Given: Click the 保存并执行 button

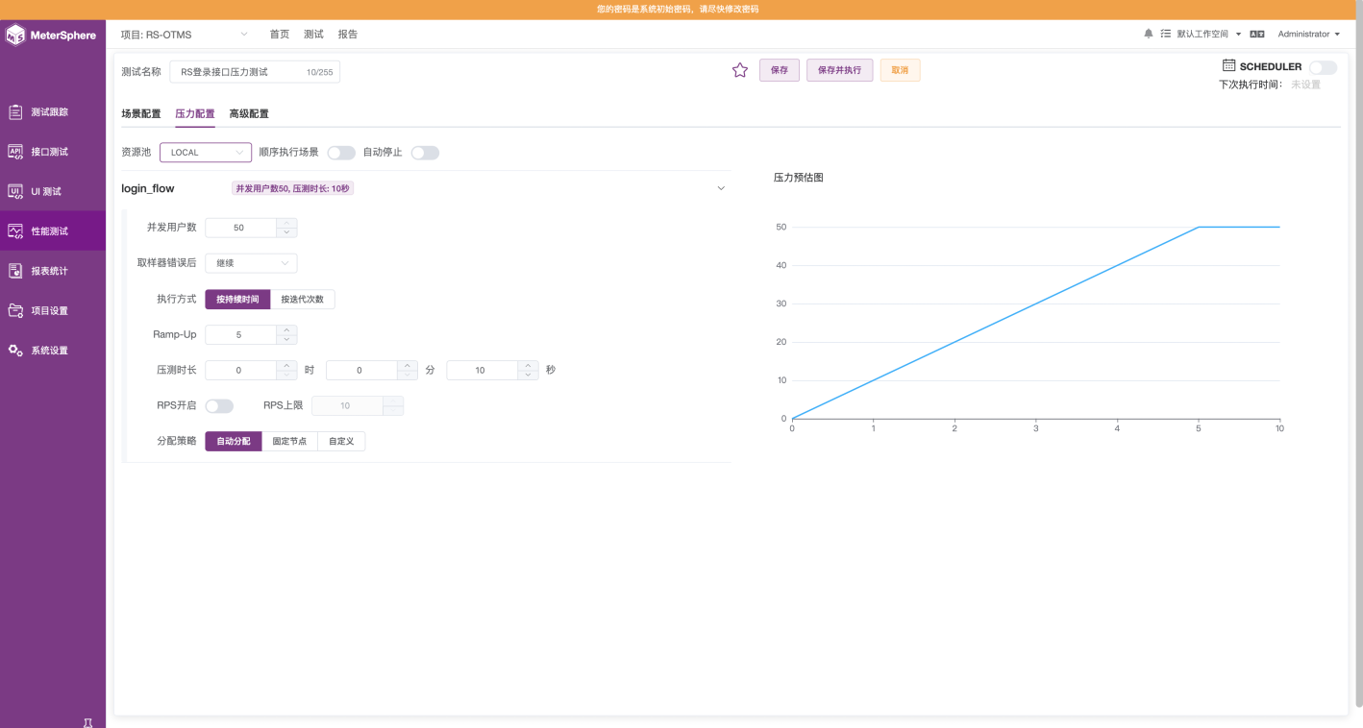Looking at the screenshot, I should [x=839, y=70].
